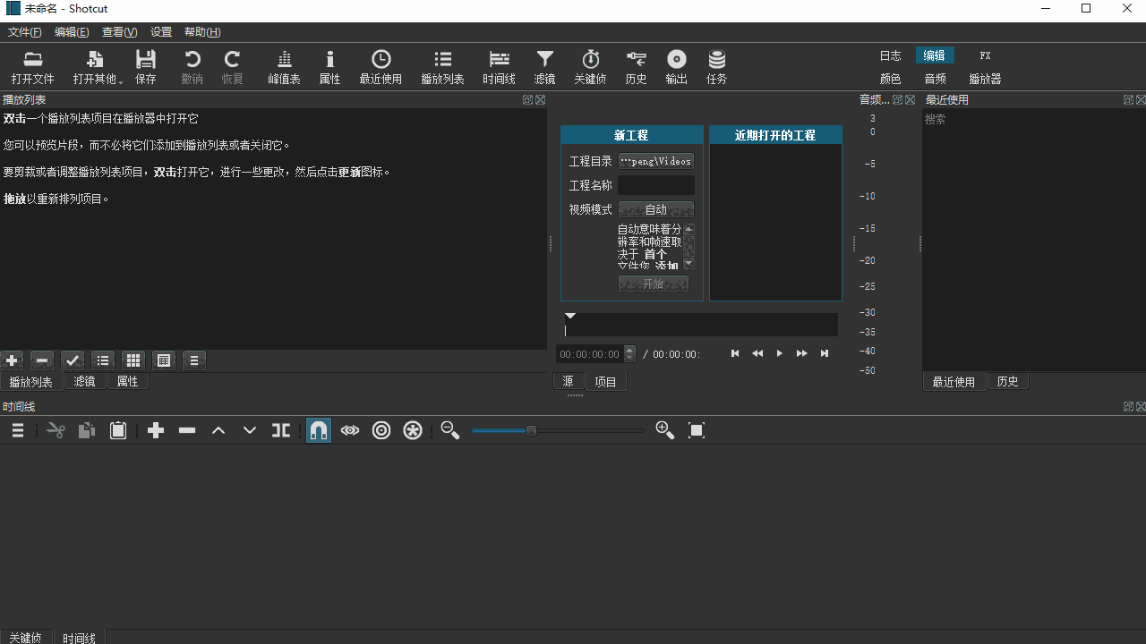Toggle snap magnet in timeline

318,430
